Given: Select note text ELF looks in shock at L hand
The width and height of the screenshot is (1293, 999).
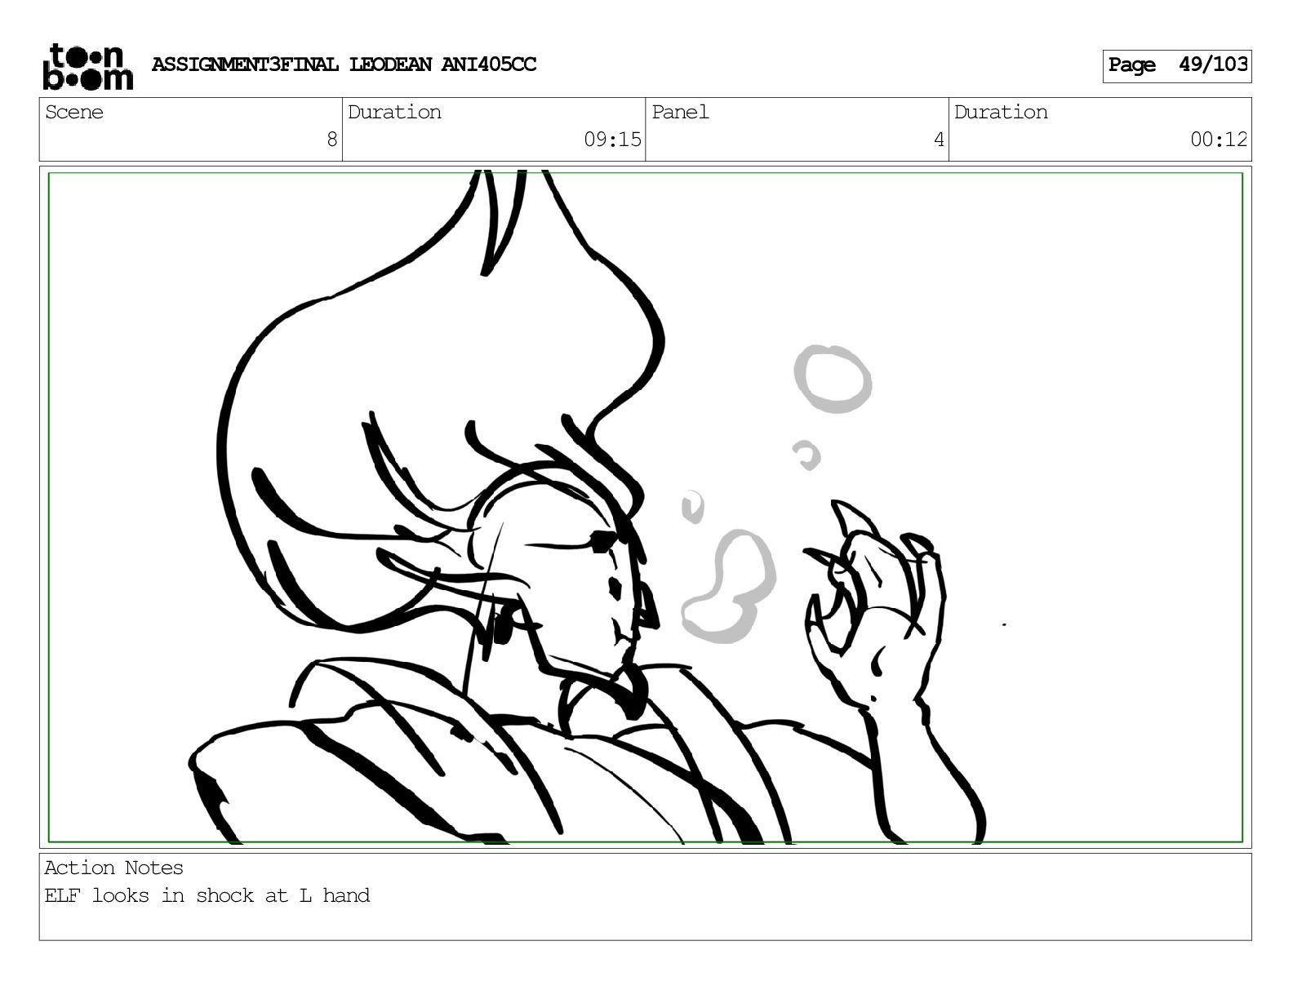Looking at the screenshot, I should [207, 895].
